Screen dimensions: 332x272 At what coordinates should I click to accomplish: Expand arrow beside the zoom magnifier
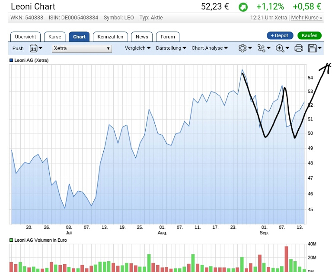pyautogui.click(x=287, y=48)
